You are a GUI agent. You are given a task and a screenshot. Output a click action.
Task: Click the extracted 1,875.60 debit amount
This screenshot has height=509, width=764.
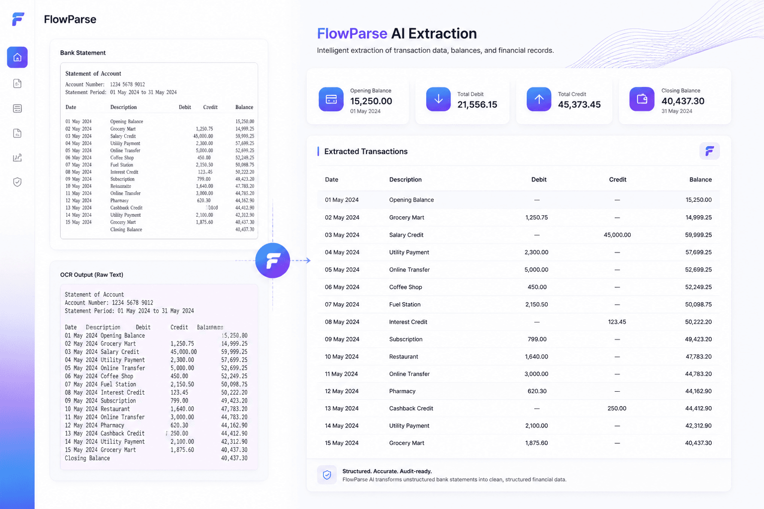pyautogui.click(x=537, y=443)
